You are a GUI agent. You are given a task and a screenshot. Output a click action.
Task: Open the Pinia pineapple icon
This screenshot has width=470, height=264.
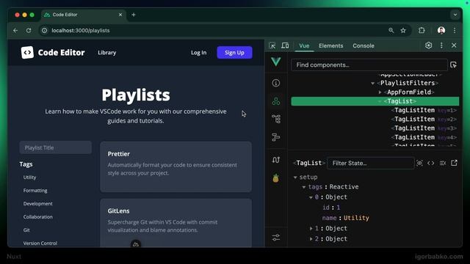pyautogui.click(x=276, y=177)
